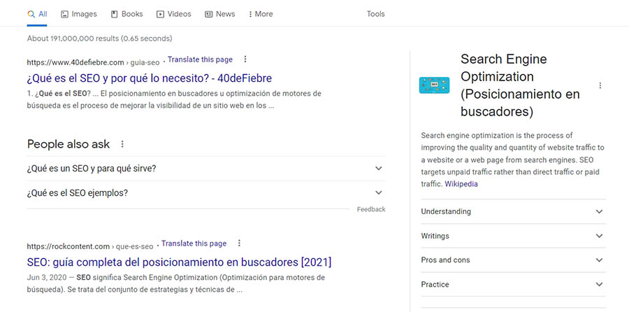Open three-dot options next to People also ask
Viewport: 629px width, 312px height.
pos(122,144)
